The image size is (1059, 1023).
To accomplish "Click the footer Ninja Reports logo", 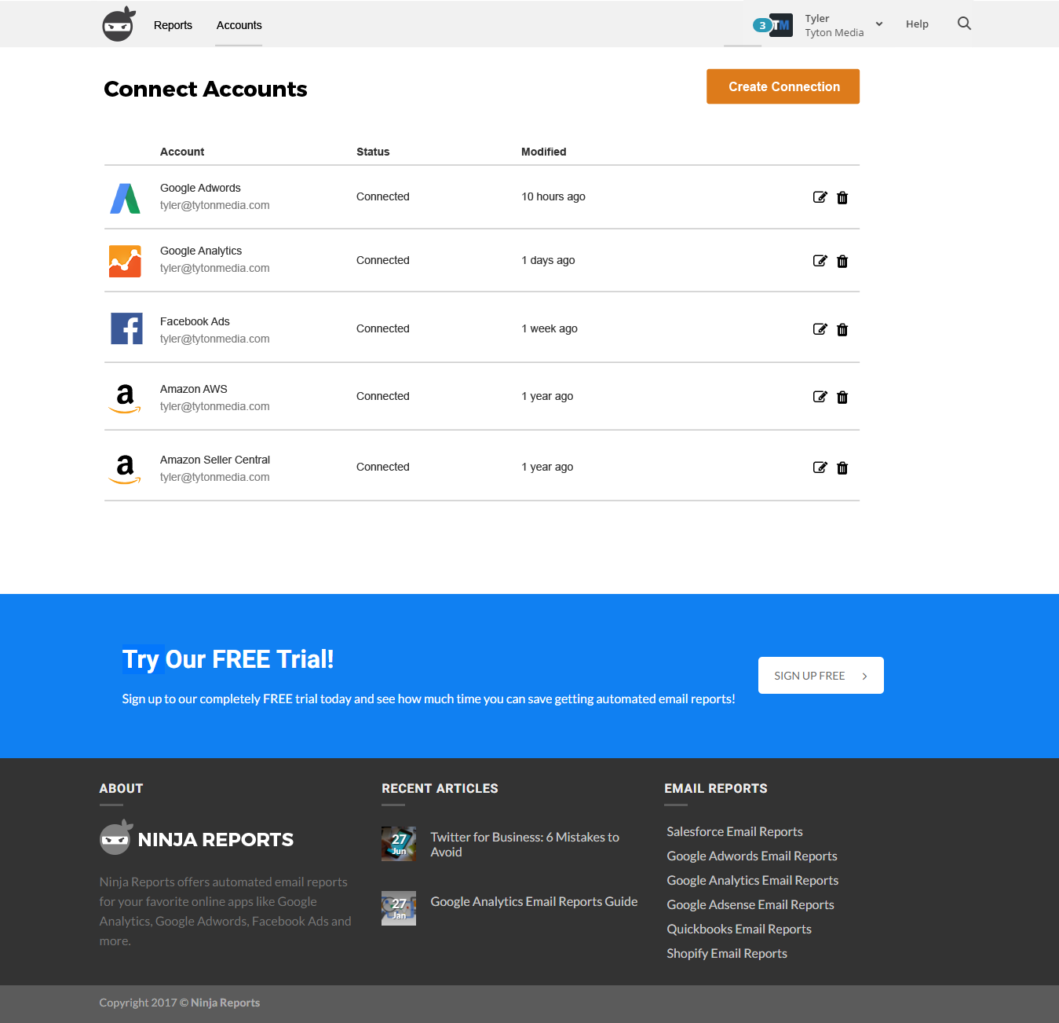I will pyautogui.click(x=196, y=838).
